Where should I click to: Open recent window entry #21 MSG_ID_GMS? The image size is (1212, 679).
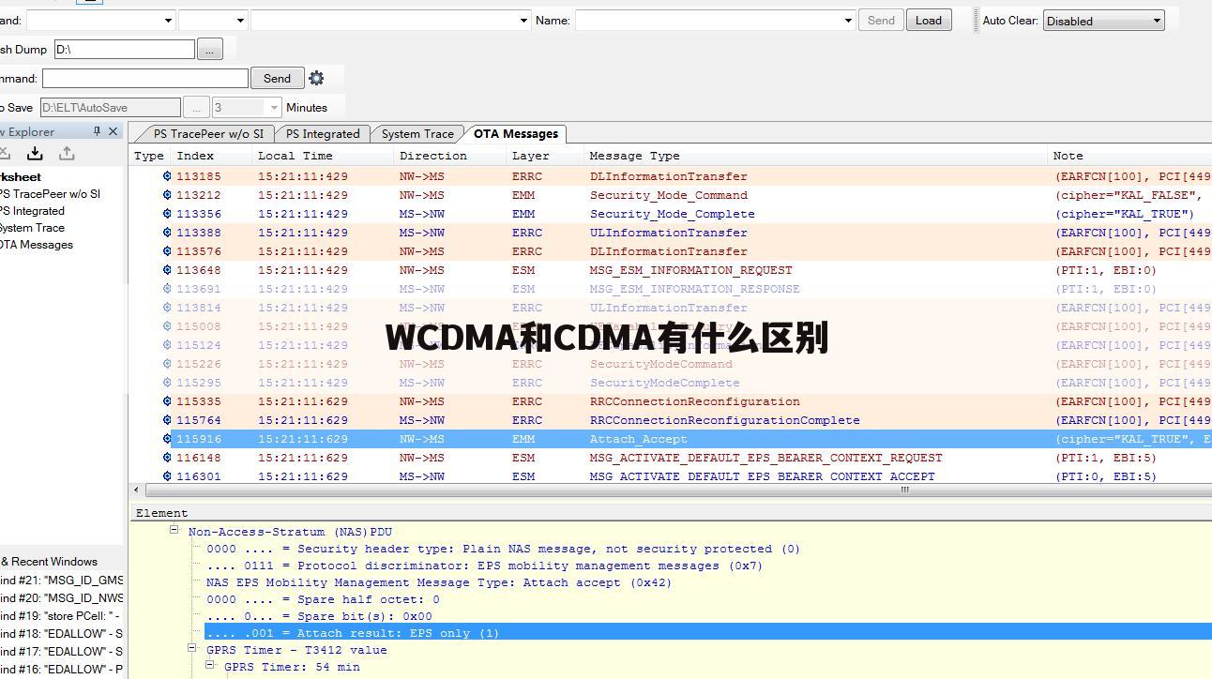tap(62, 581)
